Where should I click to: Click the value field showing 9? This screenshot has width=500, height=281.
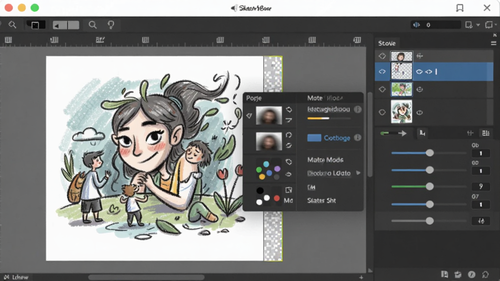point(480,186)
